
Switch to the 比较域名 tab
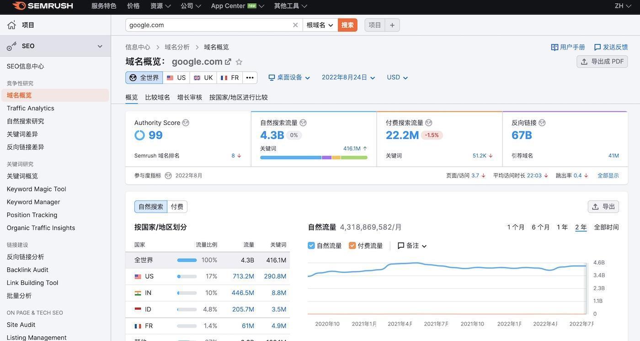pos(157,97)
